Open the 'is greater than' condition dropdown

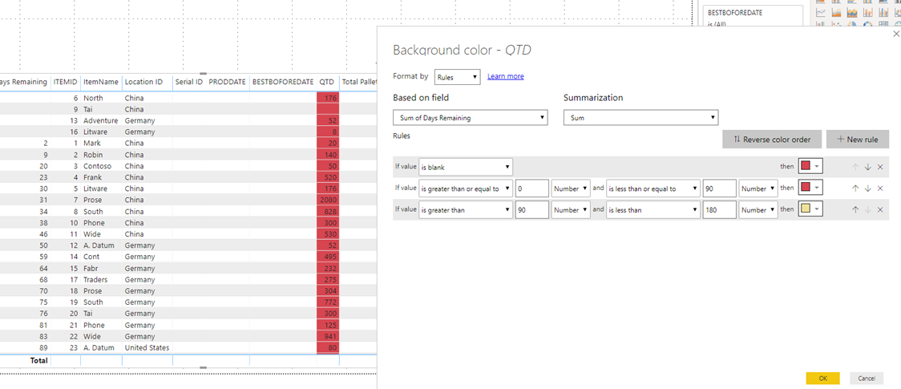coord(466,210)
